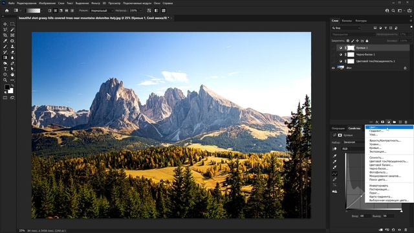Select the pencil draw-curve tool
The width and height of the screenshot is (414, 233).
pos(334,179)
